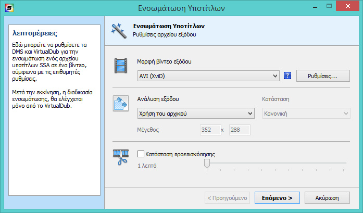363x213 pixels.
Task: Click the magic wand icon in the header
Action: tap(118, 30)
